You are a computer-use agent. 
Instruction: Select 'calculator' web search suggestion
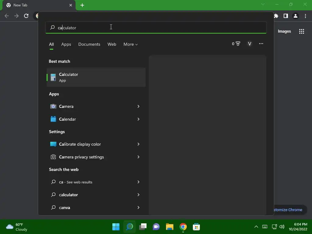[96, 195]
